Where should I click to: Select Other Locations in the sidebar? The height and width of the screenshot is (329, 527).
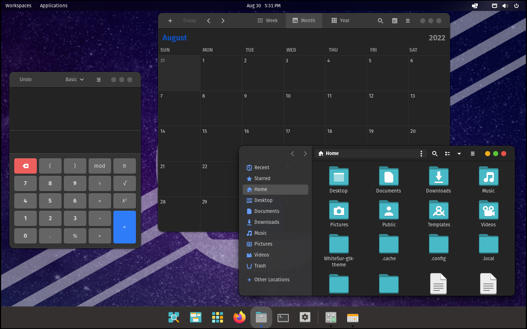click(x=272, y=280)
